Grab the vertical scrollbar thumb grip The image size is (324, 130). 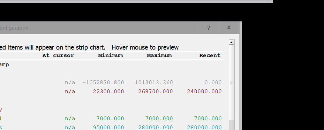pyautogui.click(x=231, y=83)
